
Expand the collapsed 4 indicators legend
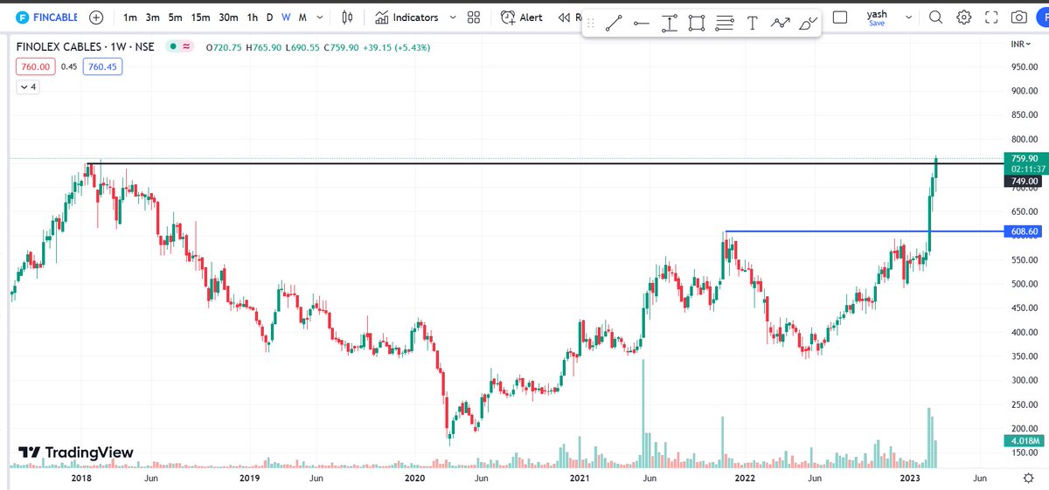pyautogui.click(x=28, y=86)
